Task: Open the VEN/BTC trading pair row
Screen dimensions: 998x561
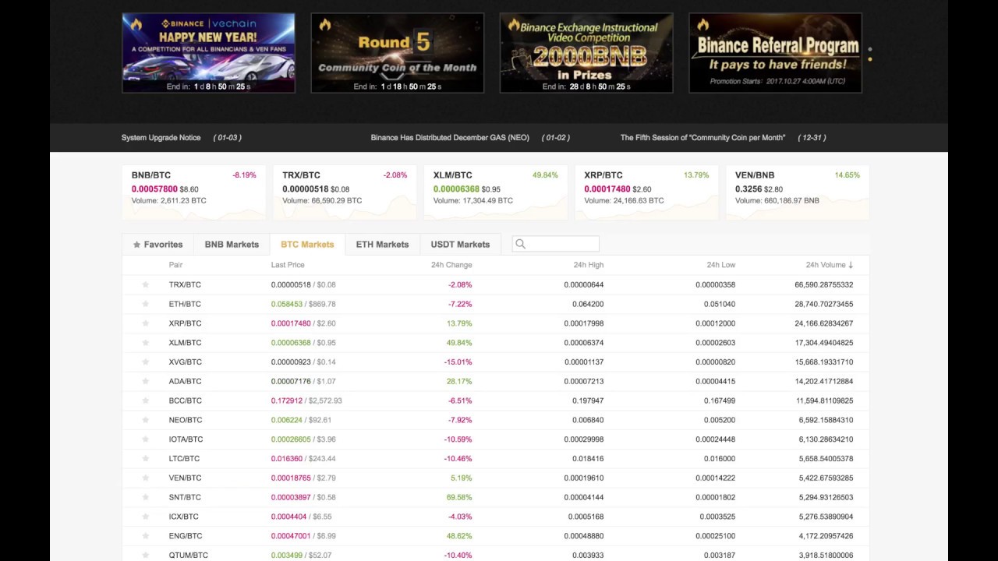Action: [x=495, y=478]
